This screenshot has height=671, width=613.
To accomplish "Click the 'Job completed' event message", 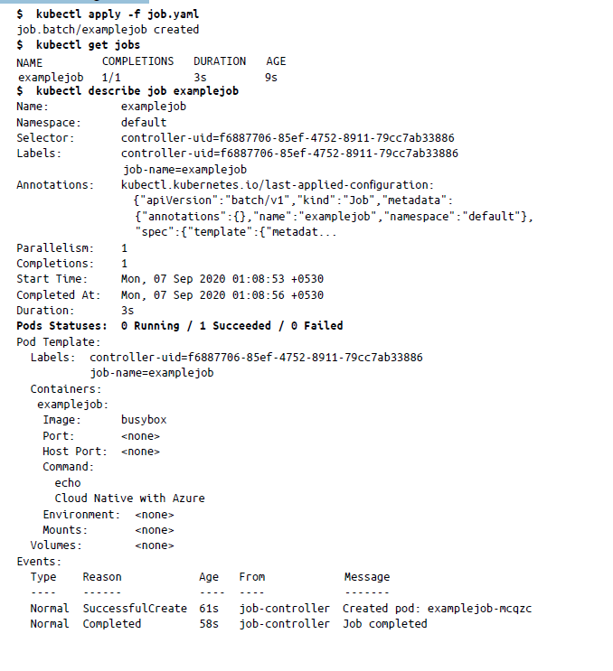I will tap(384, 624).
